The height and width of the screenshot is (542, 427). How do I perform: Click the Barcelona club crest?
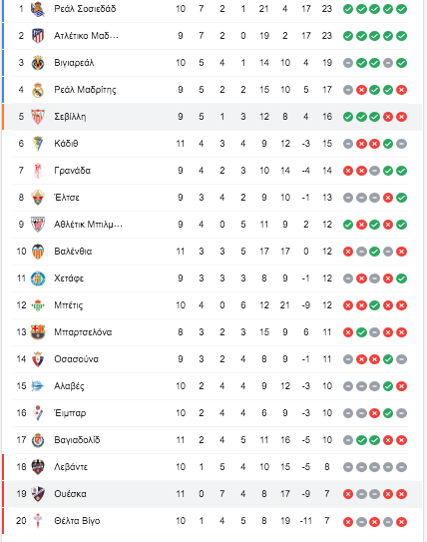[38, 332]
